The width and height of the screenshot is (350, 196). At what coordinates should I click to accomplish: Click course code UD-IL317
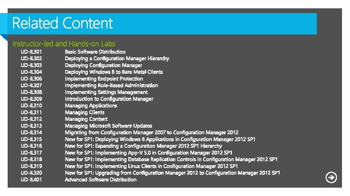[x=31, y=153]
